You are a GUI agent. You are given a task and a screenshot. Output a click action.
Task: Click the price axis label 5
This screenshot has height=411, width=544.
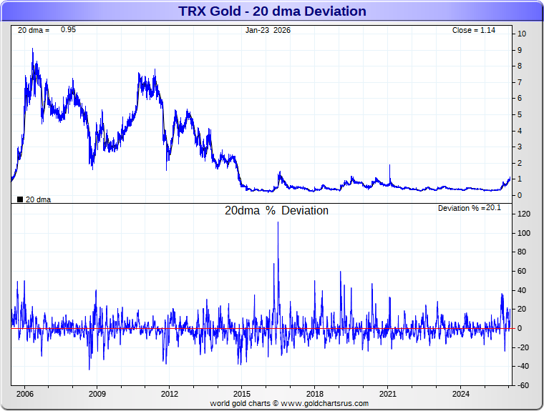(520, 114)
